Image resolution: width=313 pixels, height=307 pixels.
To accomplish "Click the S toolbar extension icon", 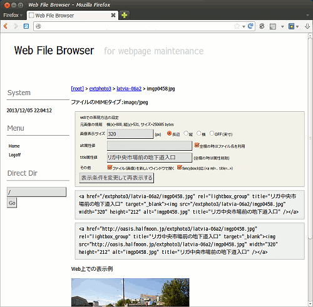I will [262, 26].
